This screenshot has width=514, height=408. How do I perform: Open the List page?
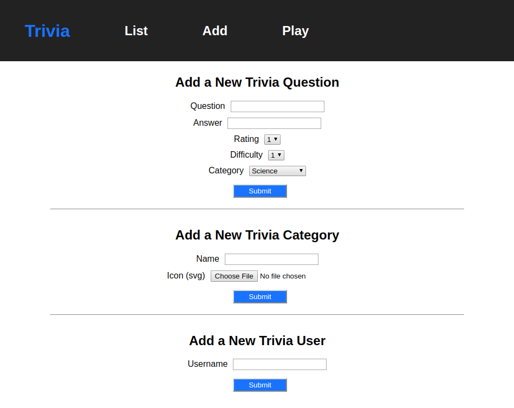pos(136,31)
